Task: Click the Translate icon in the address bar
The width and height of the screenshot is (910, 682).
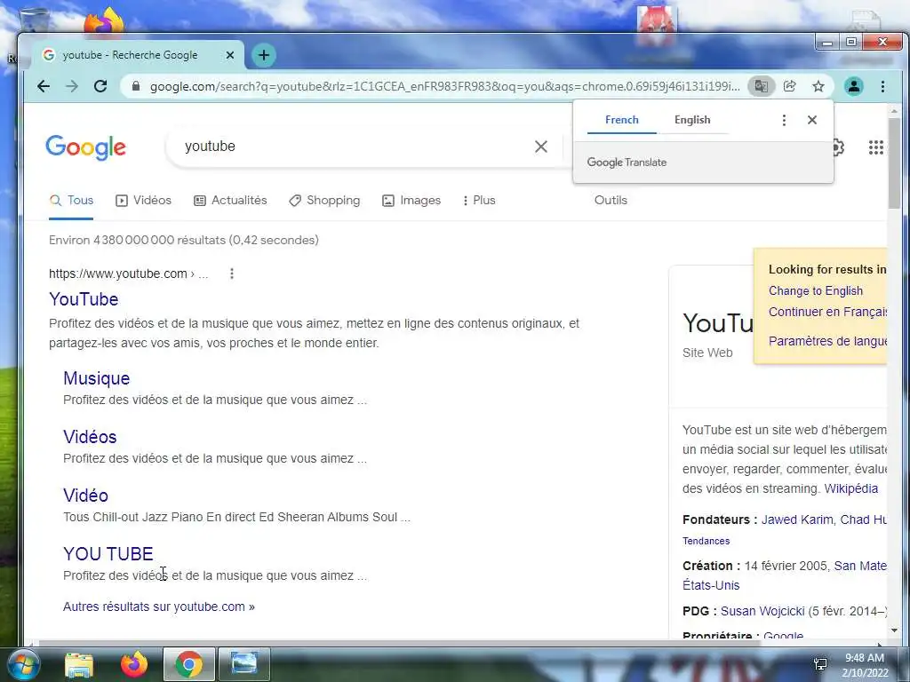Action: pos(761,86)
